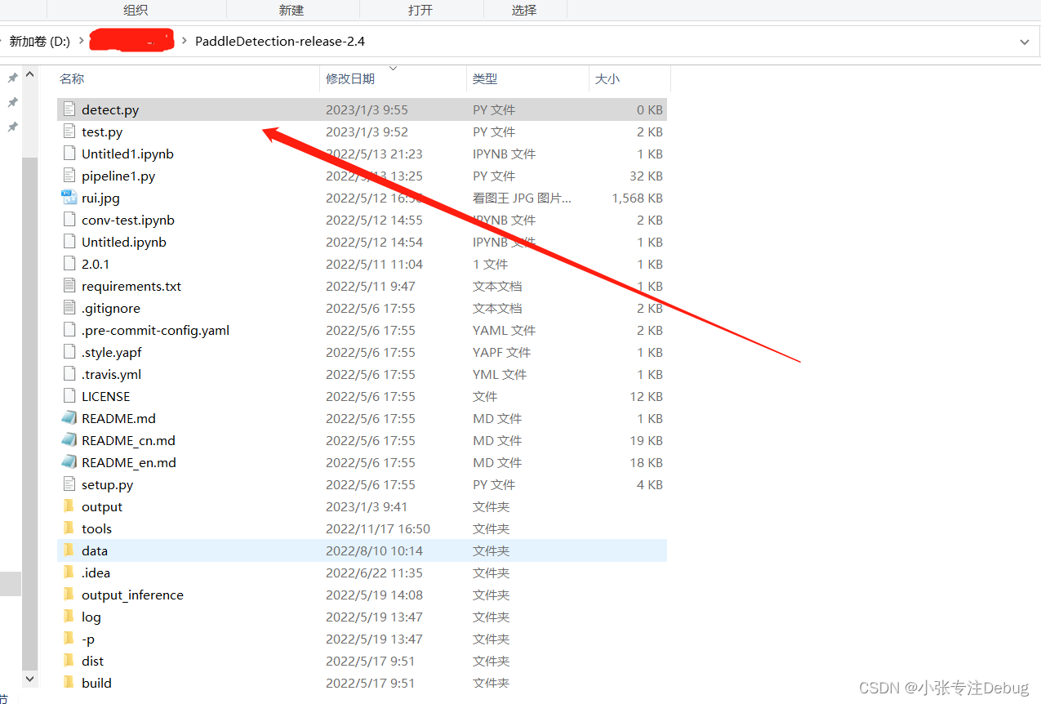The width and height of the screenshot is (1041, 704).
Task: Open the README_cn.md markdown file
Action: 127,440
